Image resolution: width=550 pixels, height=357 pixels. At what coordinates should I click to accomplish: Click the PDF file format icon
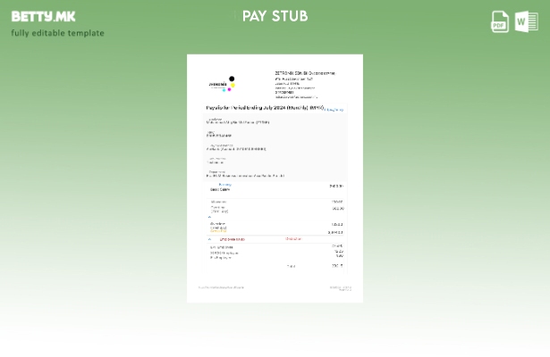click(500, 21)
